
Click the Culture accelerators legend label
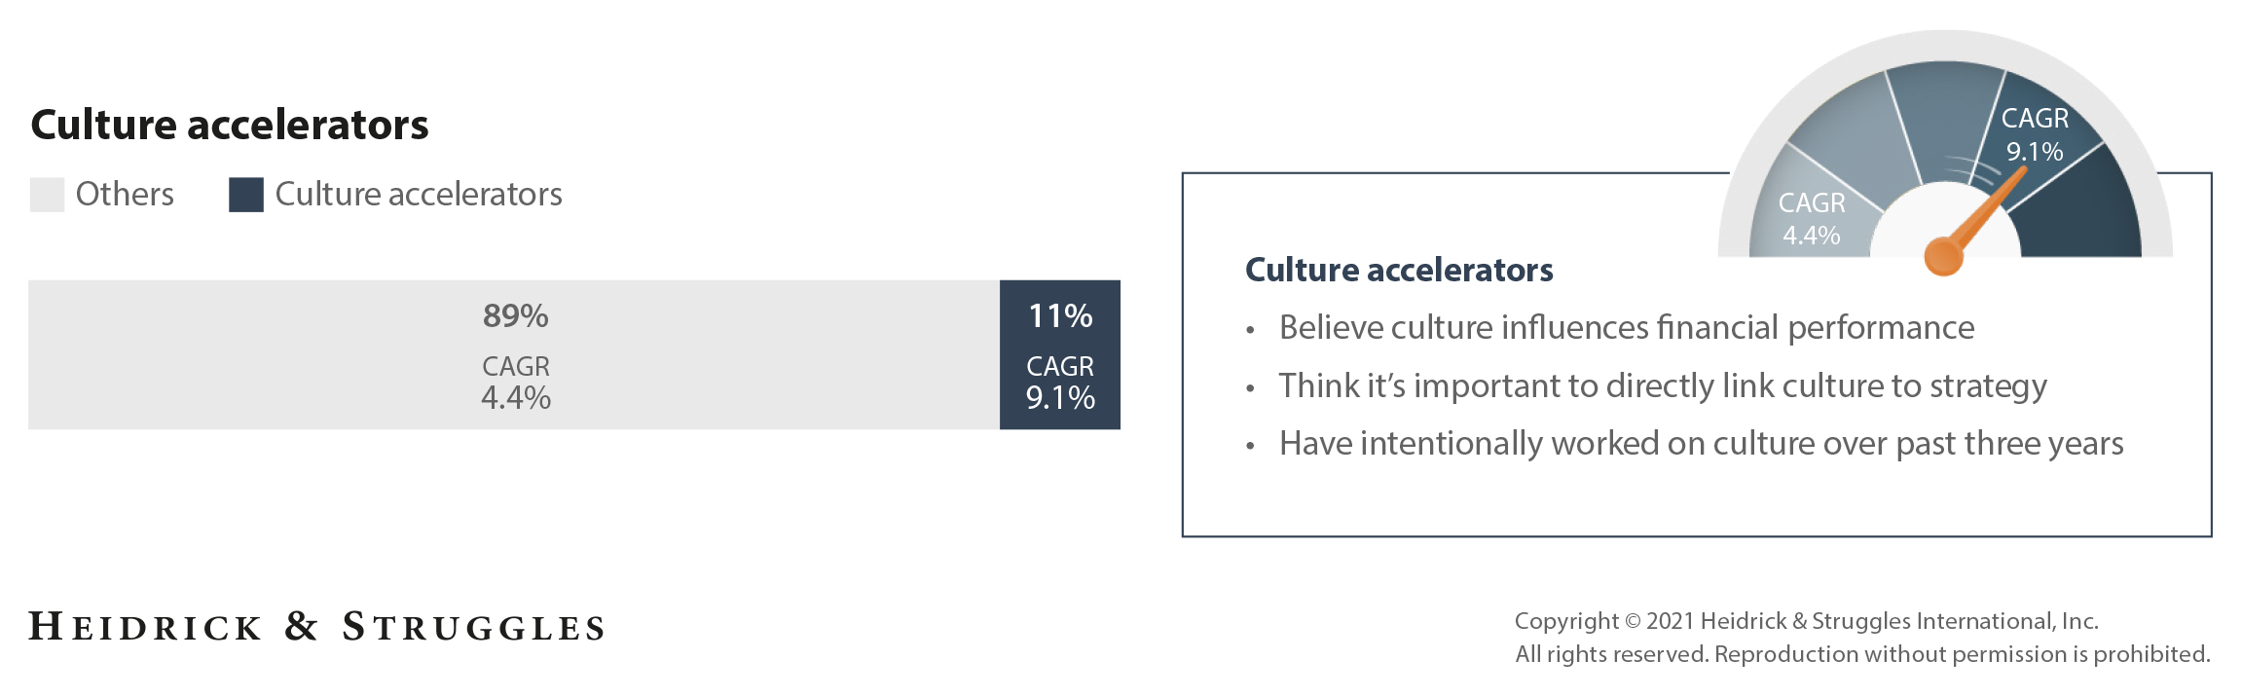point(419,195)
